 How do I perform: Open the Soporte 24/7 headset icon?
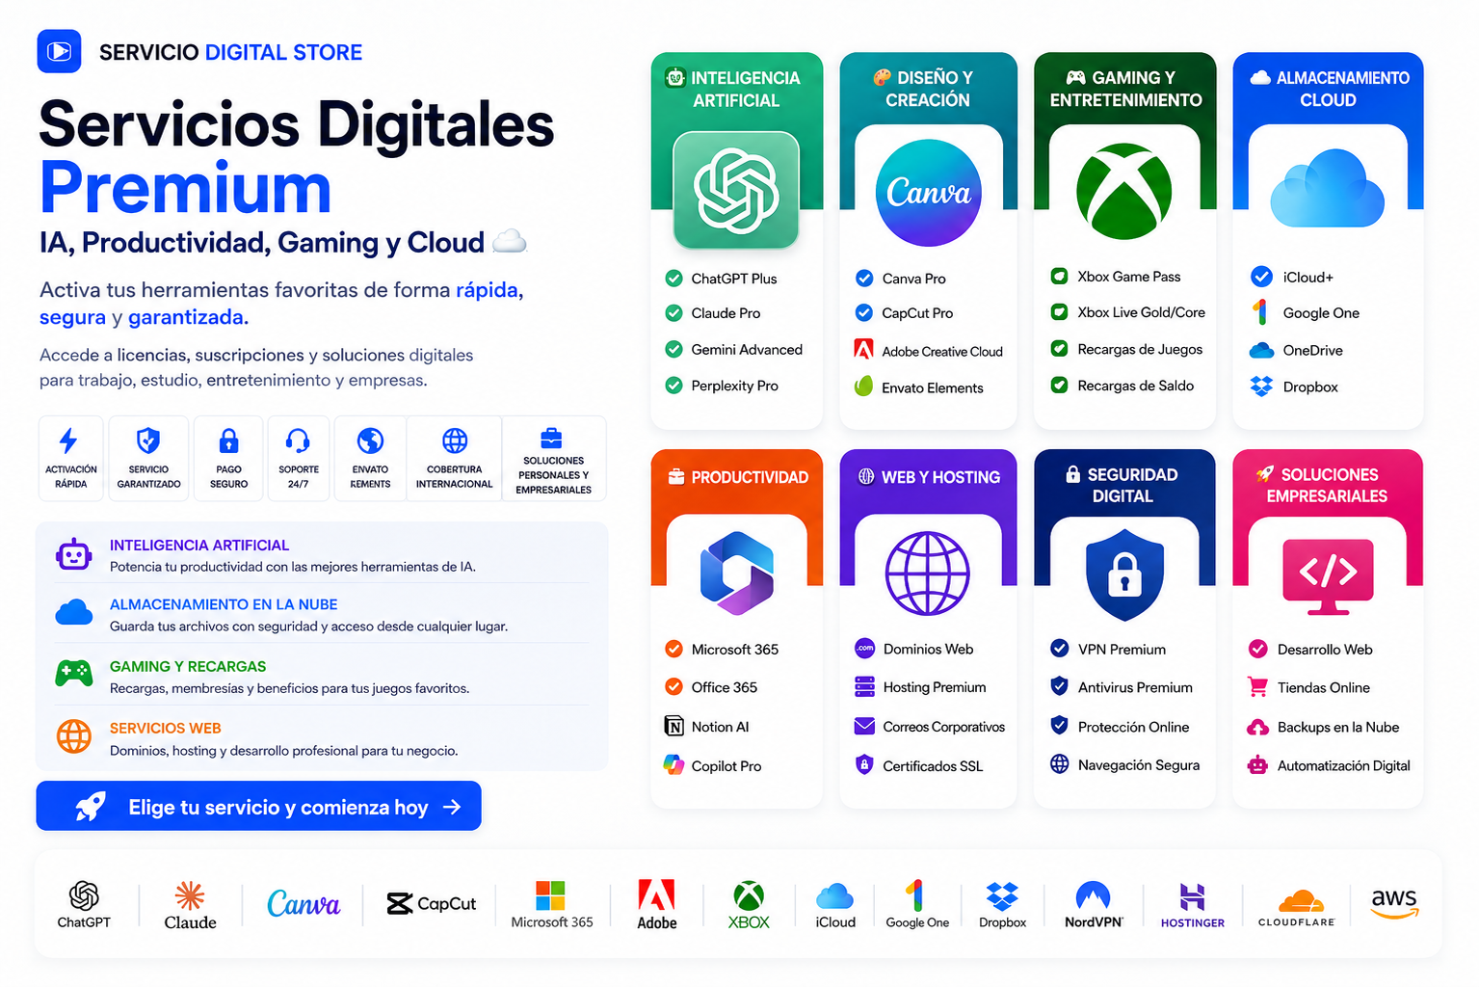pos(298,440)
